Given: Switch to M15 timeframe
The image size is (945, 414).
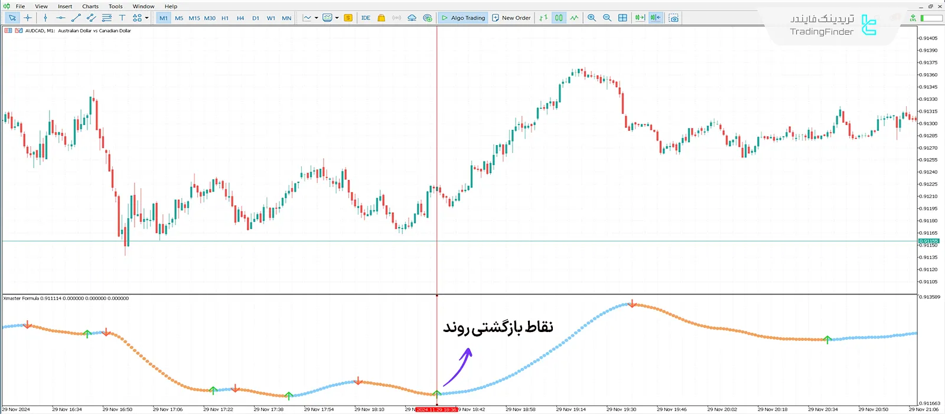Looking at the screenshot, I should 194,18.
